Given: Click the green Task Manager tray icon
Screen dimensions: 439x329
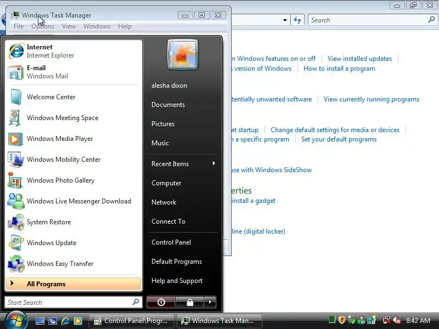Looking at the screenshot, I should [x=332, y=320].
